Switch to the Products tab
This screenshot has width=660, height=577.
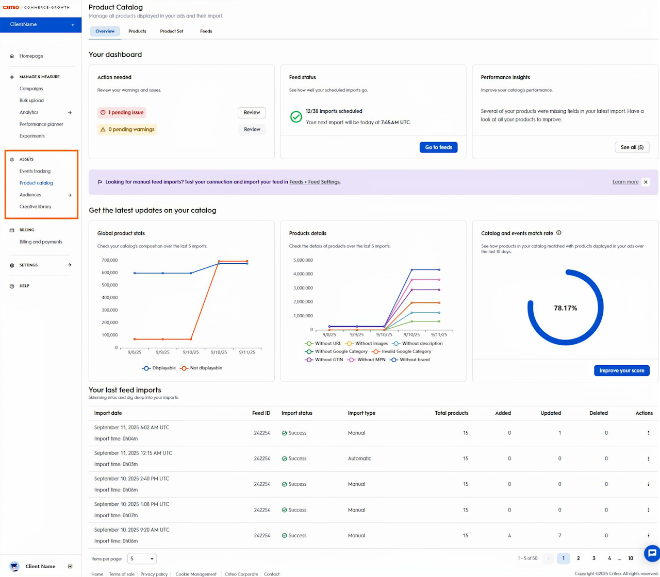pyautogui.click(x=137, y=31)
